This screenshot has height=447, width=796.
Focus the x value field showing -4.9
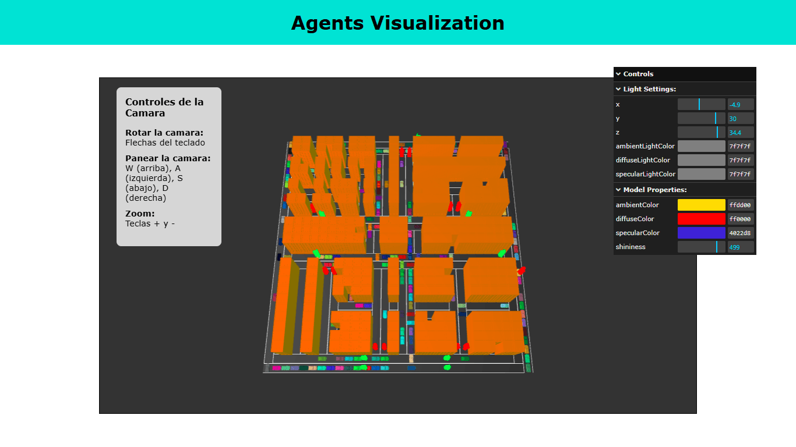click(741, 104)
